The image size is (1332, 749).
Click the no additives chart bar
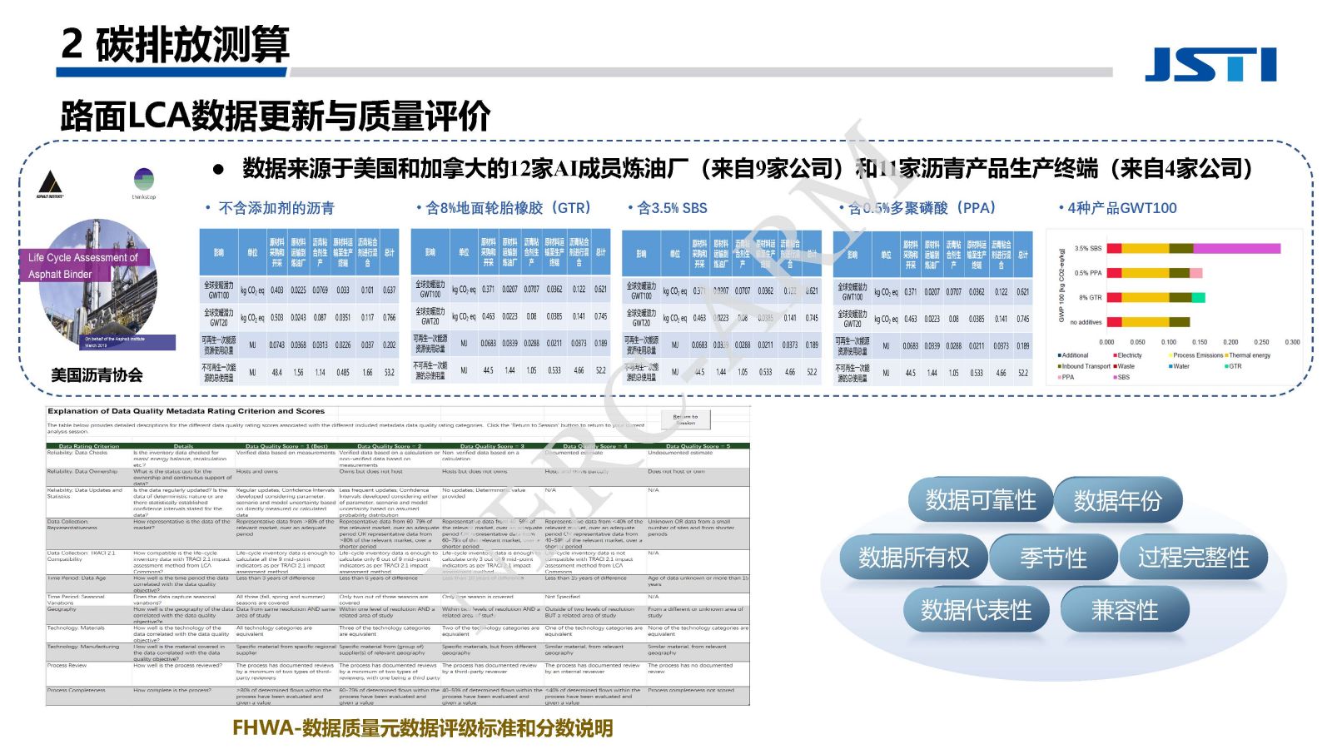(x=1148, y=322)
